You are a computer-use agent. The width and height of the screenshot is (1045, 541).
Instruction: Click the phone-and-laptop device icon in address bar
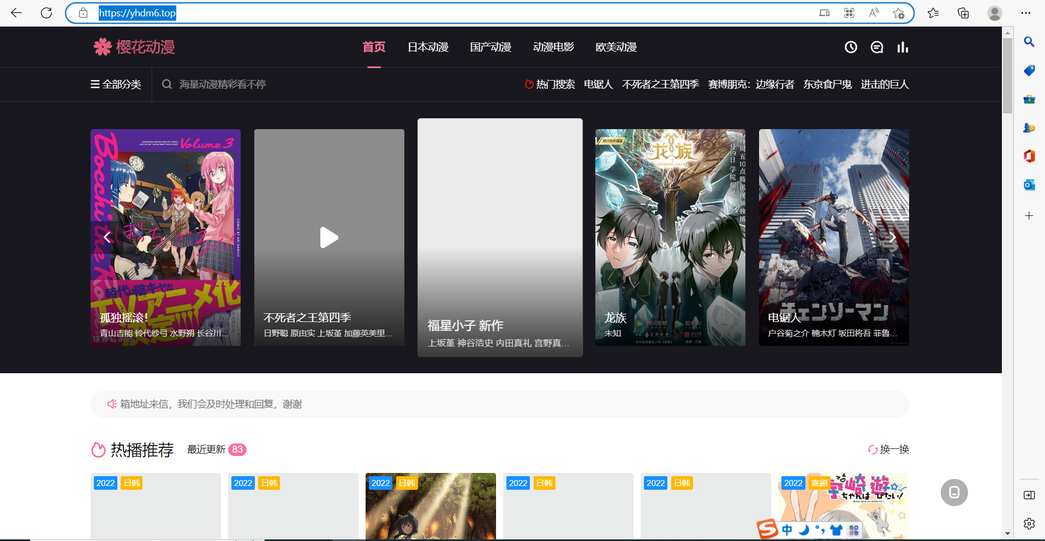coord(825,13)
